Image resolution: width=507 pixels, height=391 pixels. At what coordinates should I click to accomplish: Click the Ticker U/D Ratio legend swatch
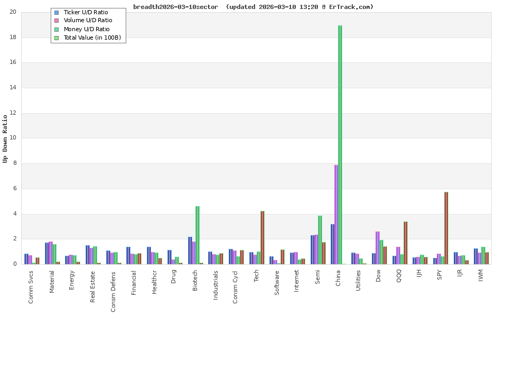click(x=57, y=12)
